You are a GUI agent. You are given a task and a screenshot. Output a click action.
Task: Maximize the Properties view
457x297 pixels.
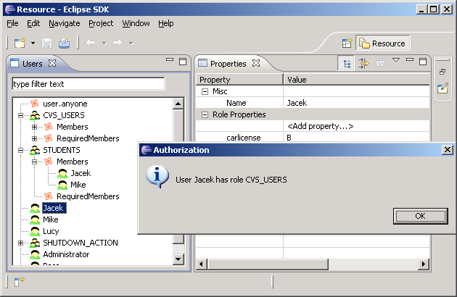point(423,62)
